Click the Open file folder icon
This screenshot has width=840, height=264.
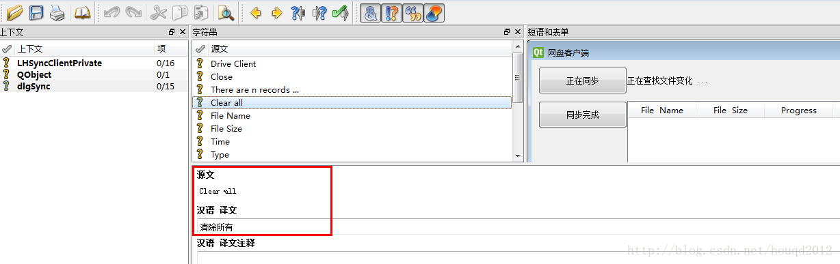[14, 12]
